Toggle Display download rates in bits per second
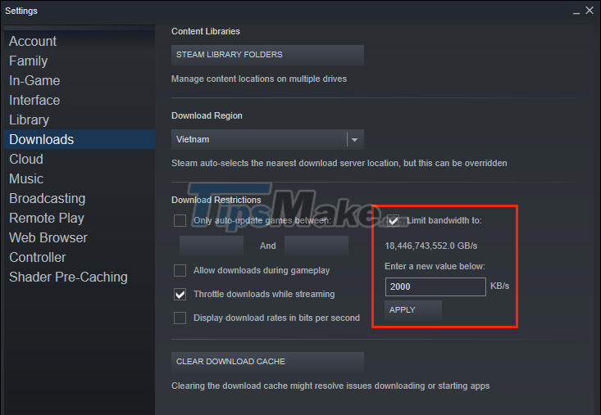 tap(180, 318)
